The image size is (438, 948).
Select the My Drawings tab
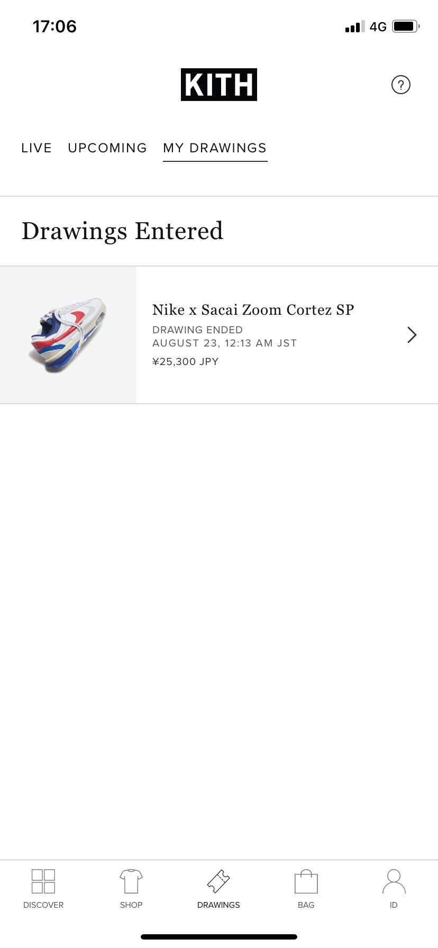tap(215, 148)
